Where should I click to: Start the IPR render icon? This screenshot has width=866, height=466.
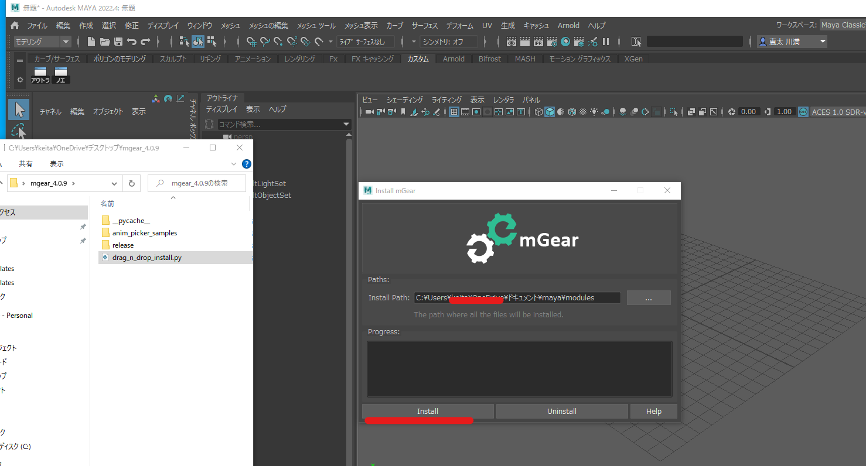(538, 42)
